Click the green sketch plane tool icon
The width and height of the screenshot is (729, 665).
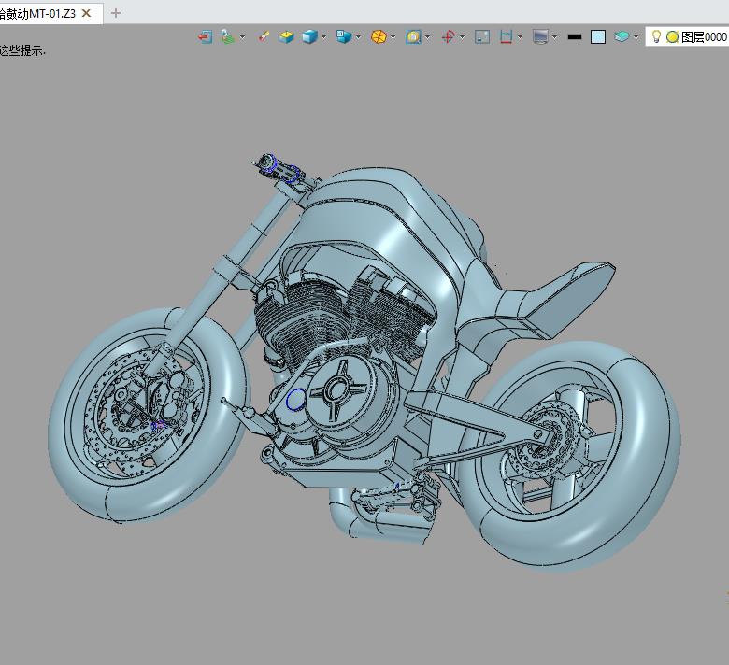click(227, 37)
